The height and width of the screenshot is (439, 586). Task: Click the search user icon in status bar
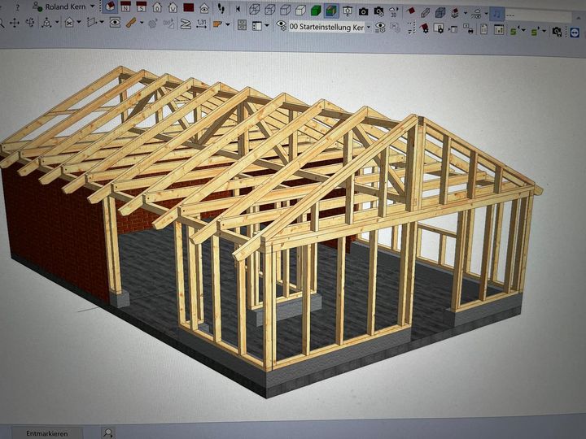[107, 433]
